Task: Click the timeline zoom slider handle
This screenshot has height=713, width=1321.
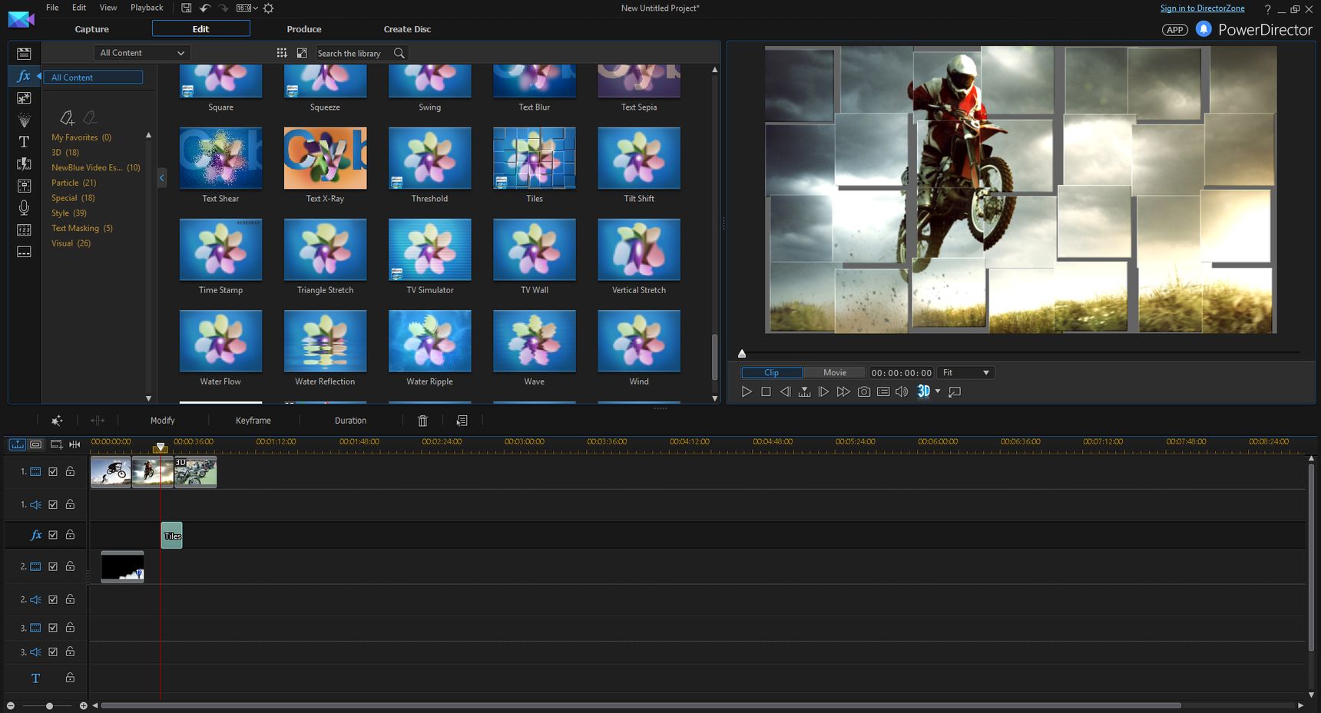Action: (x=49, y=705)
